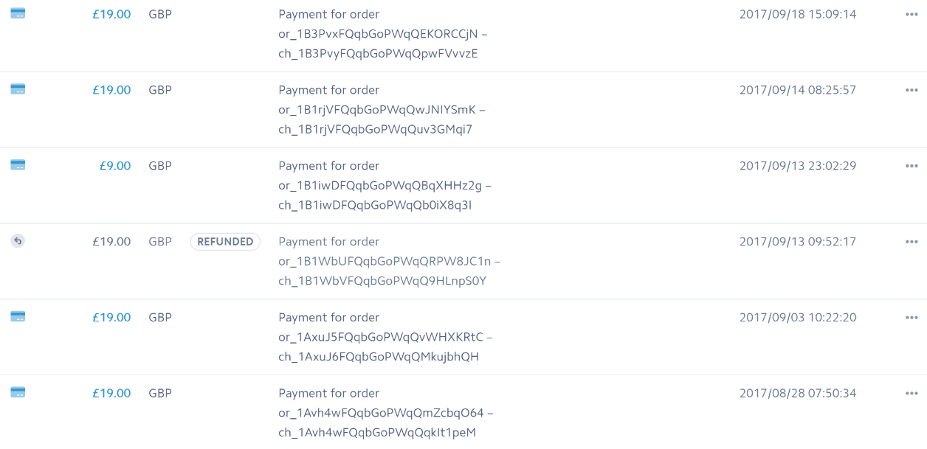Open the ellipsis menu on the 2017/09/03 row
The image size is (927, 449).
tap(912, 316)
